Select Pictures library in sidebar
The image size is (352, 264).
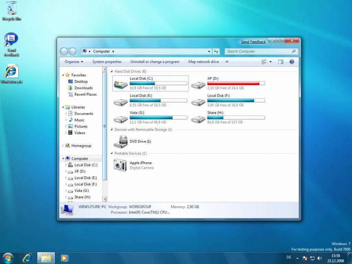pos(81,126)
